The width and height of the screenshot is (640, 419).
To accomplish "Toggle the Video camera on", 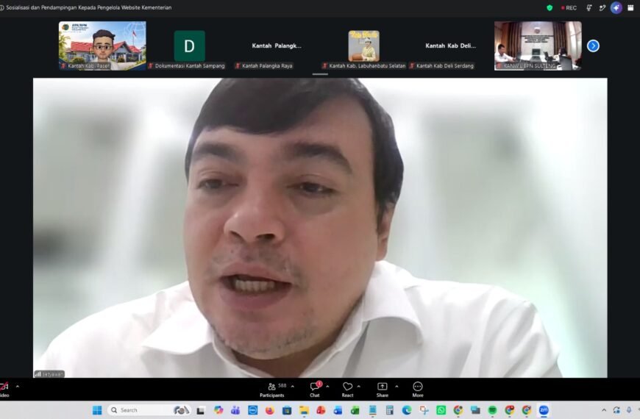I will point(4,390).
